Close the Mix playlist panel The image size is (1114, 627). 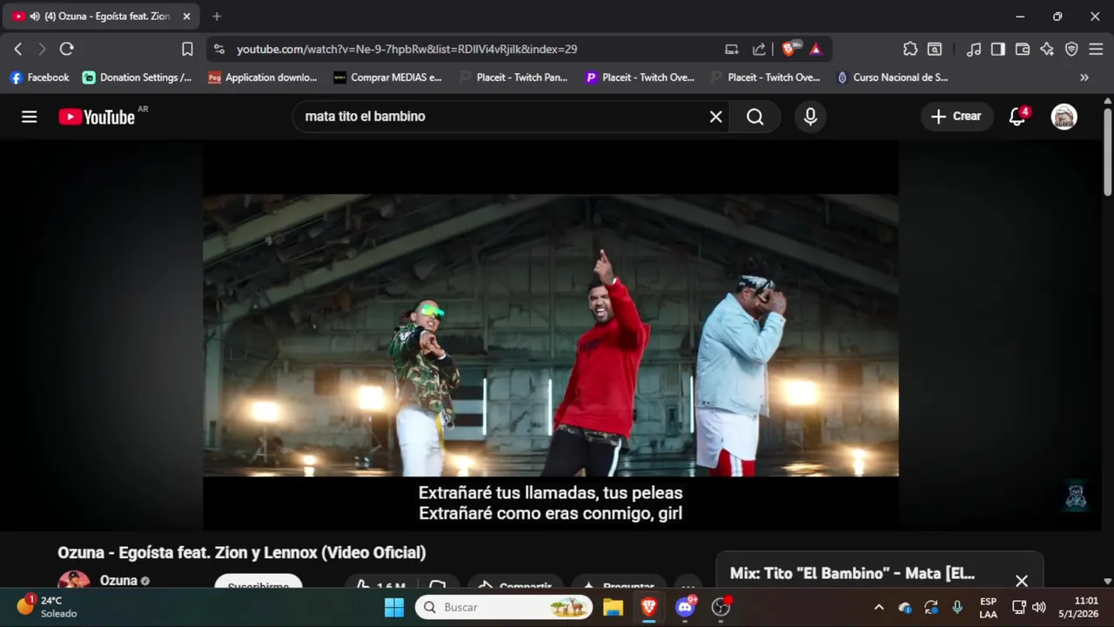1022,580
